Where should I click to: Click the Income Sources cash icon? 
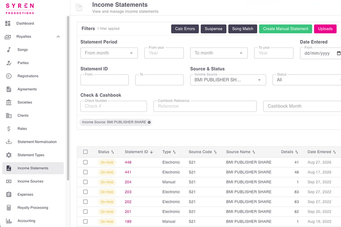[9, 181]
